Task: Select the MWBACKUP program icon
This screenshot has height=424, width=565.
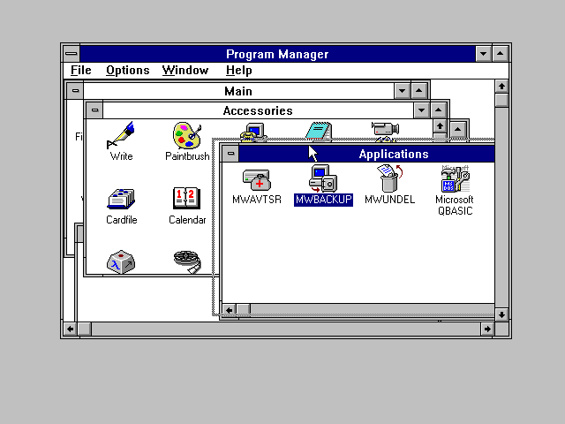Action: point(323,185)
